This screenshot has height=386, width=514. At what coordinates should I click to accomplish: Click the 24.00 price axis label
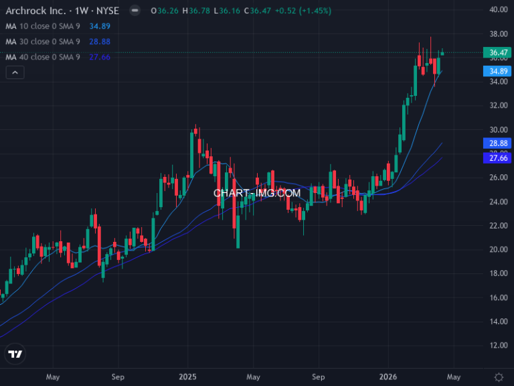click(499, 202)
